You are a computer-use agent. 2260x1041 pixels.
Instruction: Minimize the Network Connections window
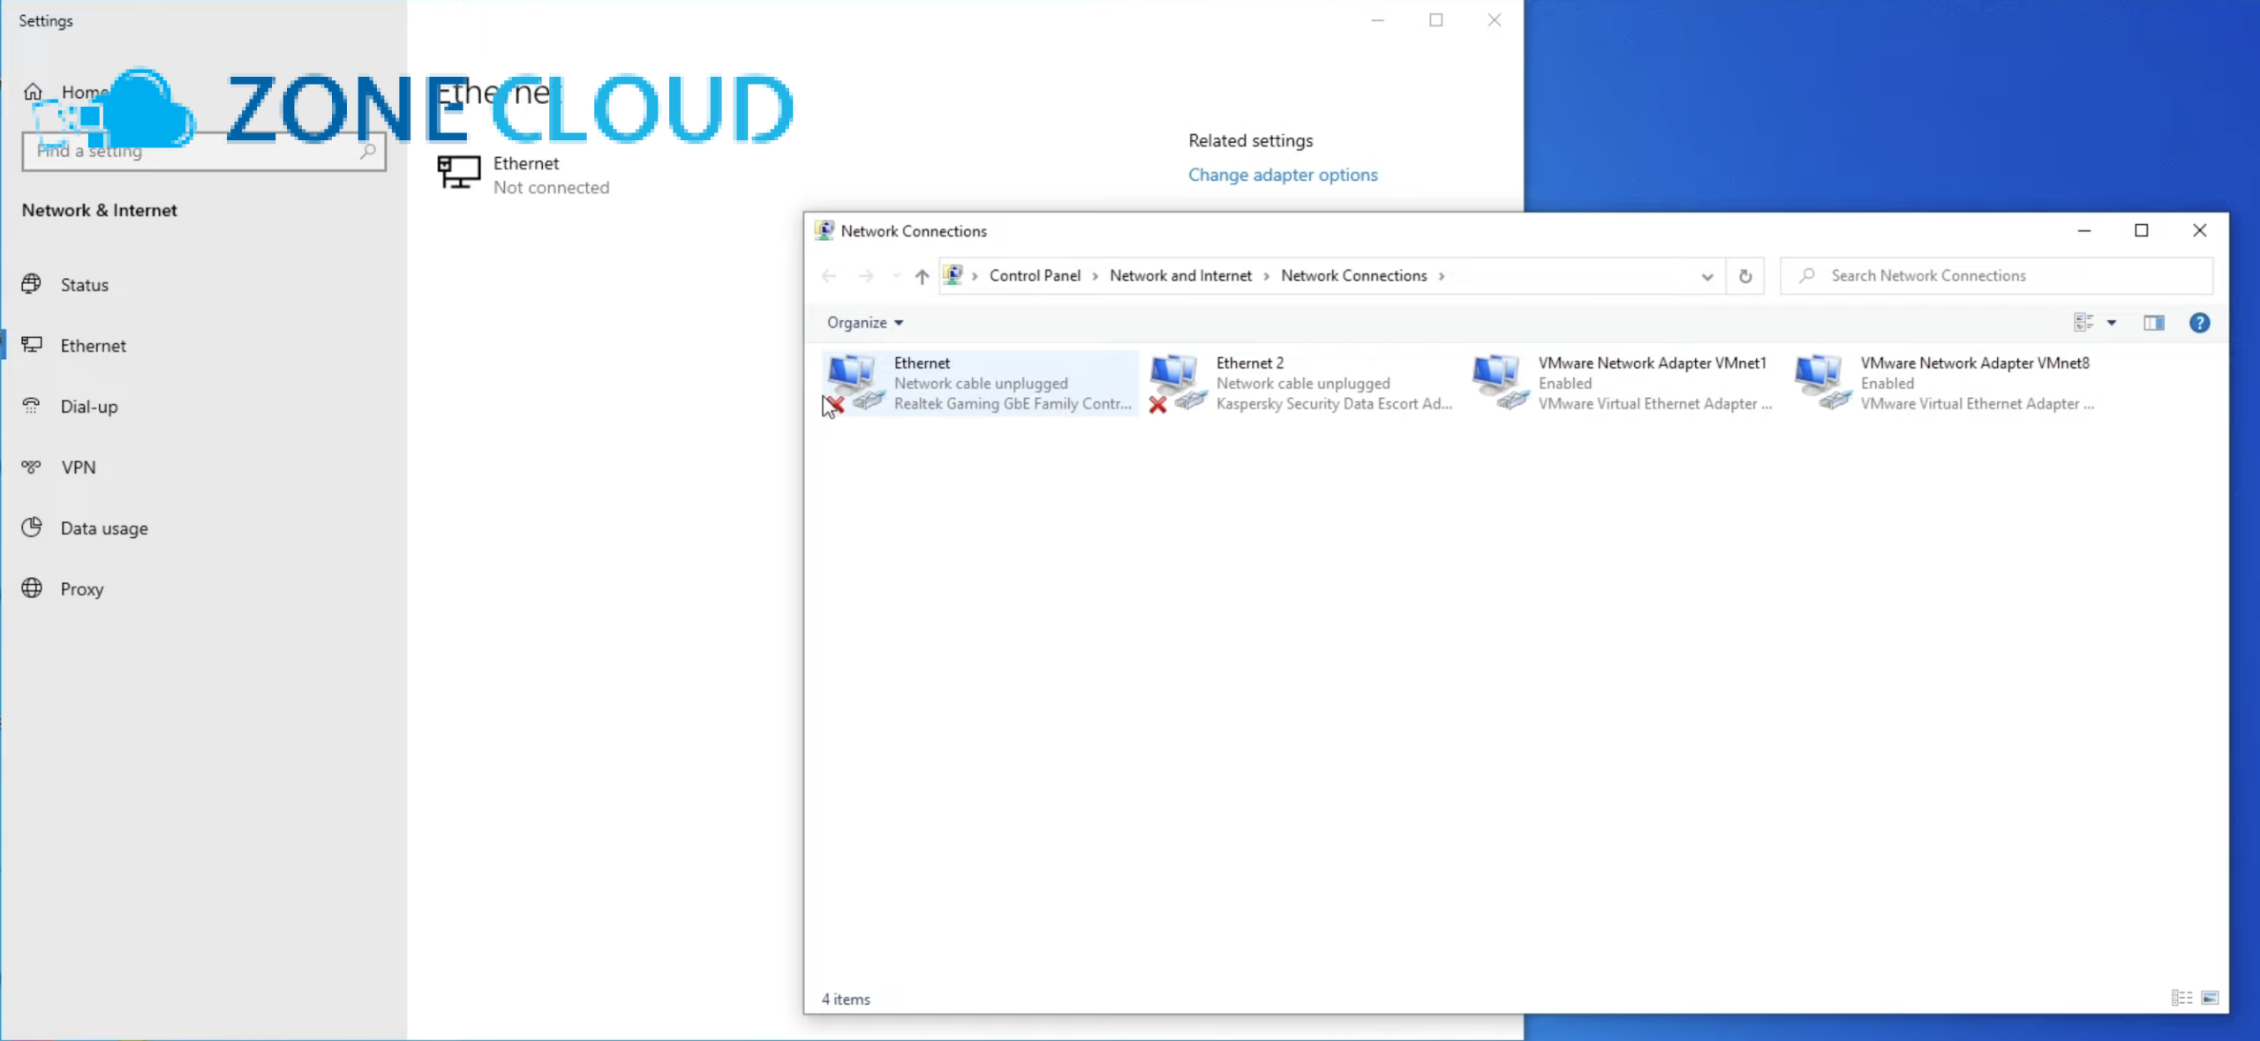coord(2084,231)
